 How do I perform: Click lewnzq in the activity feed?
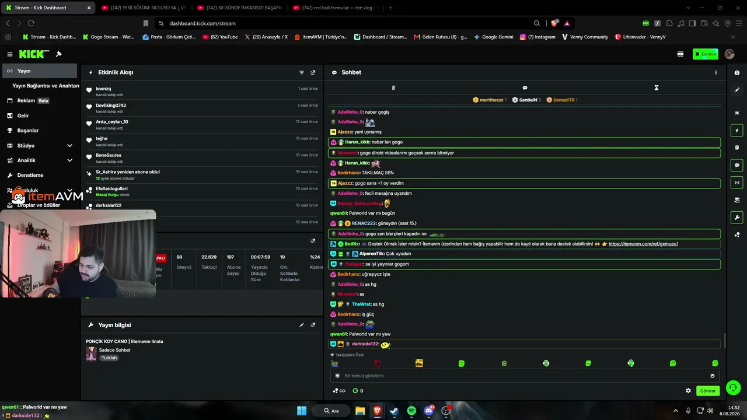(x=103, y=89)
